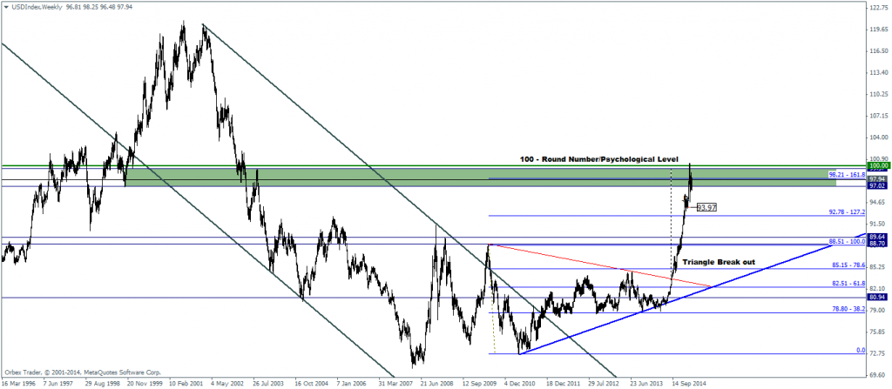This screenshot has width=892, height=389.
Task: Click the 97.94 current price tag
Action: pyautogui.click(x=878, y=179)
